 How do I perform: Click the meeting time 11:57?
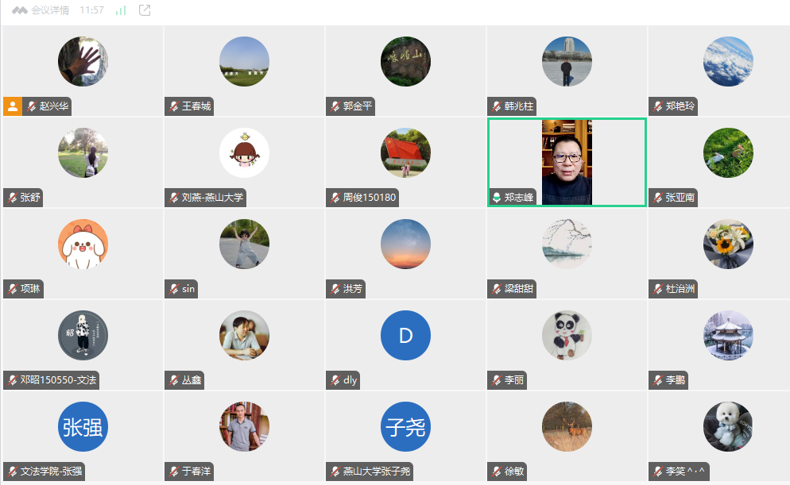point(92,10)
